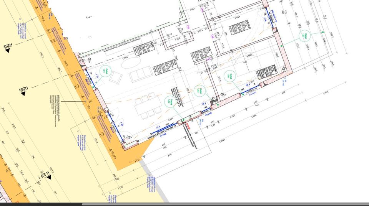This screenshot has width=369, height=206.
Task: Select the Detail 1.02 green callout bubble
Action: [x=168, y=102]
